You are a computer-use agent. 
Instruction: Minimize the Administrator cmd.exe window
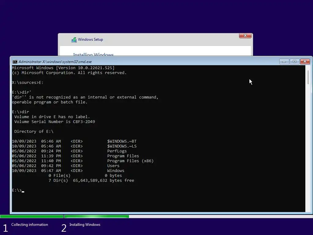(x=284, y=62)
